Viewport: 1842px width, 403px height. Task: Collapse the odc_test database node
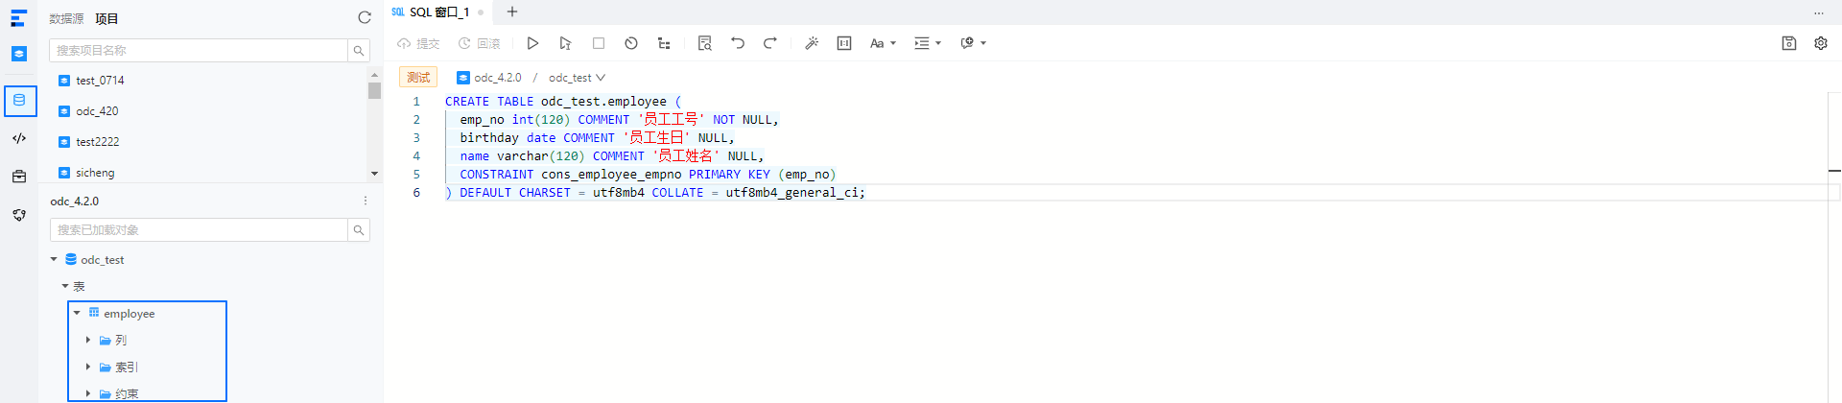tap(54, 259)
